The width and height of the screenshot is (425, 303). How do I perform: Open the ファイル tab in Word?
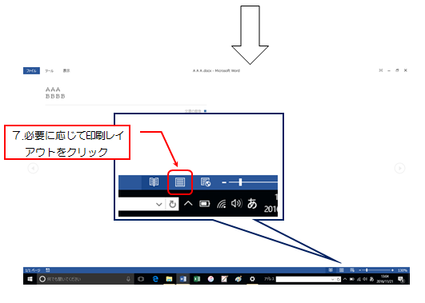click(31, 70)
